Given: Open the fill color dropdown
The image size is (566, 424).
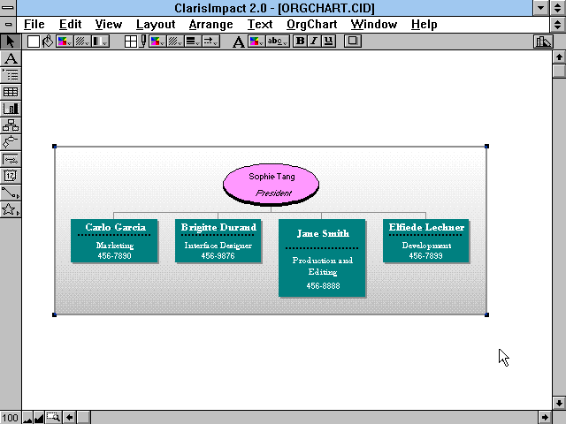Looking at the screenshot, I should [65, 42].
